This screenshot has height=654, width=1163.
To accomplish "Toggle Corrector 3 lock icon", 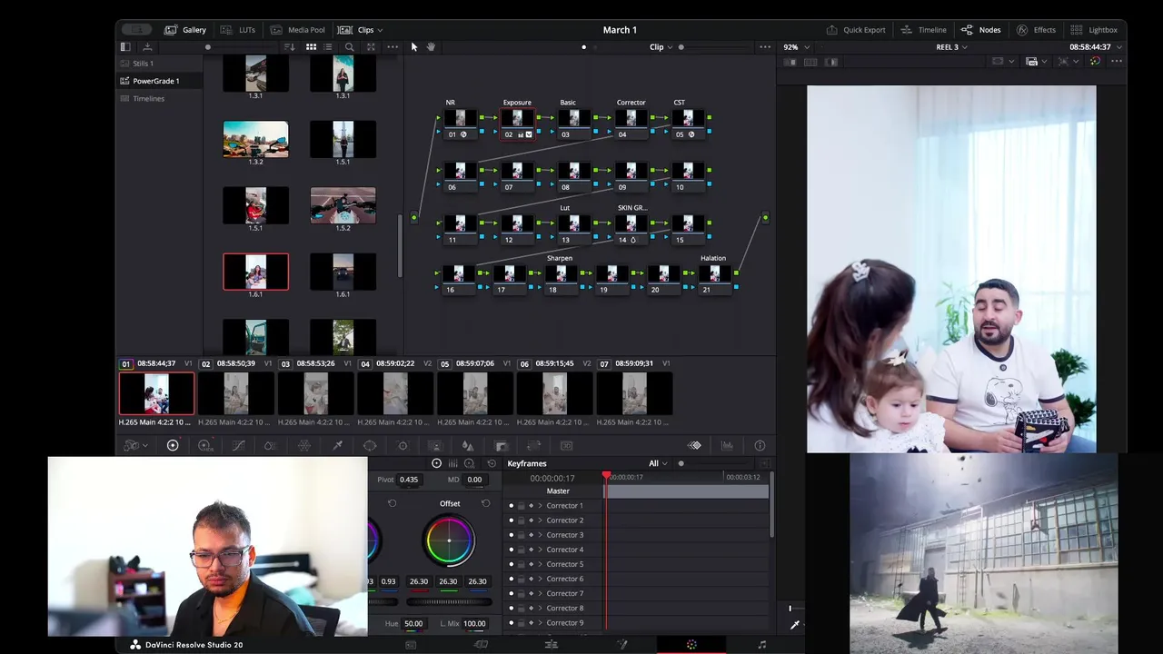I will point(521,535).
